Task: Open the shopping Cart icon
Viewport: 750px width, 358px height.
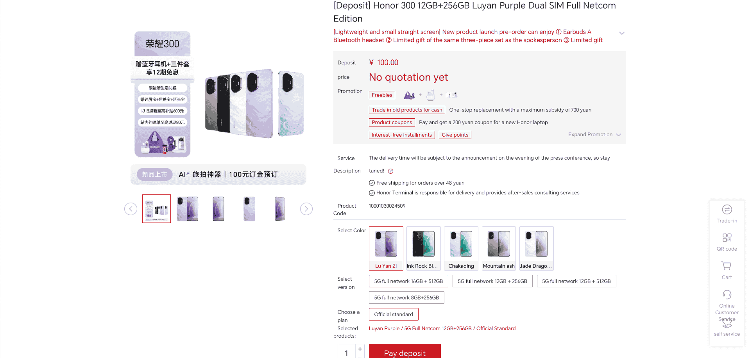Action: click(727, 266)
